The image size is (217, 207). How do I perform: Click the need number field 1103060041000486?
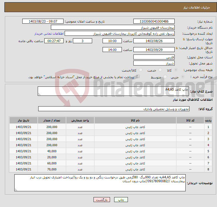[x=154, y=21]
